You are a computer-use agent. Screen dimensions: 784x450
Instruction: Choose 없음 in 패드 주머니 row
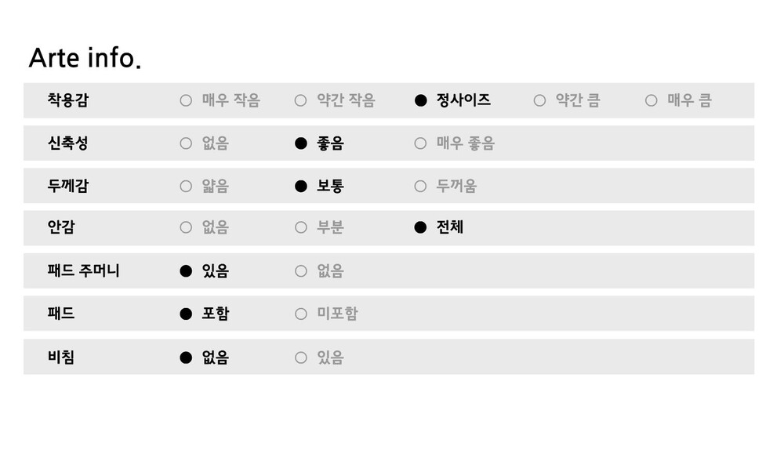300,271
